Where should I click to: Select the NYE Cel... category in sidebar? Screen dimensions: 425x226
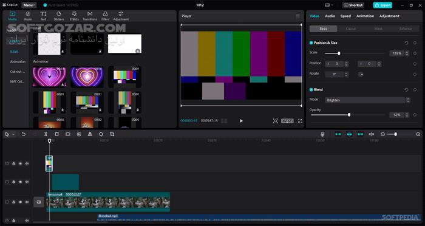(18, 81)
